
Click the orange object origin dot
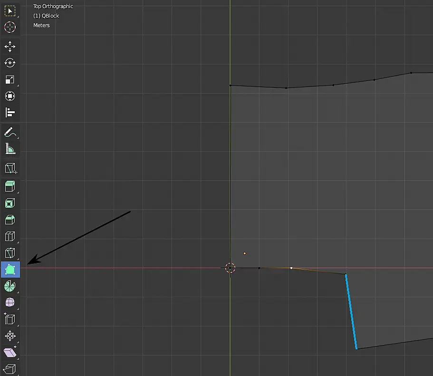pyautogui.click(x=245, y=253)
